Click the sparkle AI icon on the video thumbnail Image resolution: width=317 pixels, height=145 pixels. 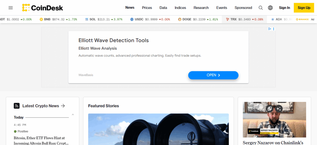pos(279,109)
